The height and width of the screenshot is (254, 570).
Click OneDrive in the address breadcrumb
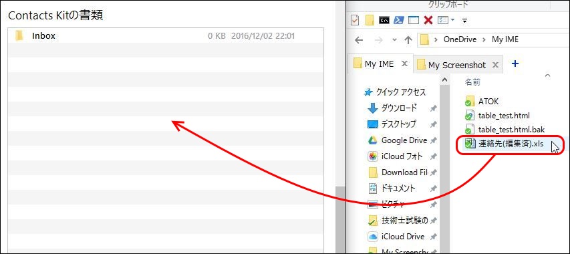tap(460, 39)
